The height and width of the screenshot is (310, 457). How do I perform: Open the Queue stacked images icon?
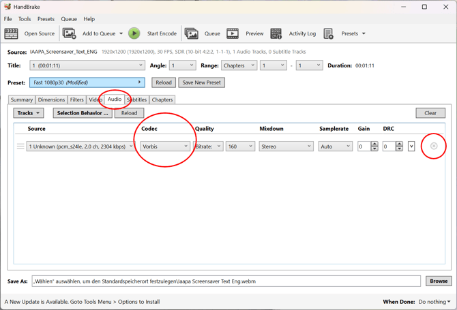192,33
